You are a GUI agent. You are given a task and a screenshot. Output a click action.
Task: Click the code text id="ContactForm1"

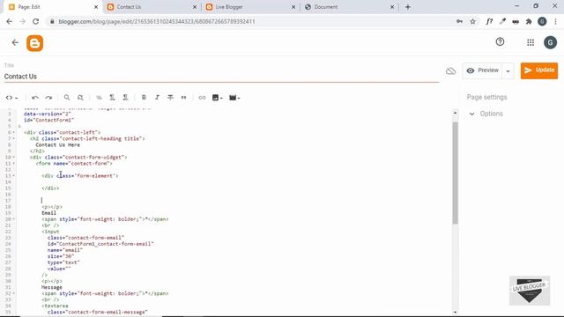49,120
